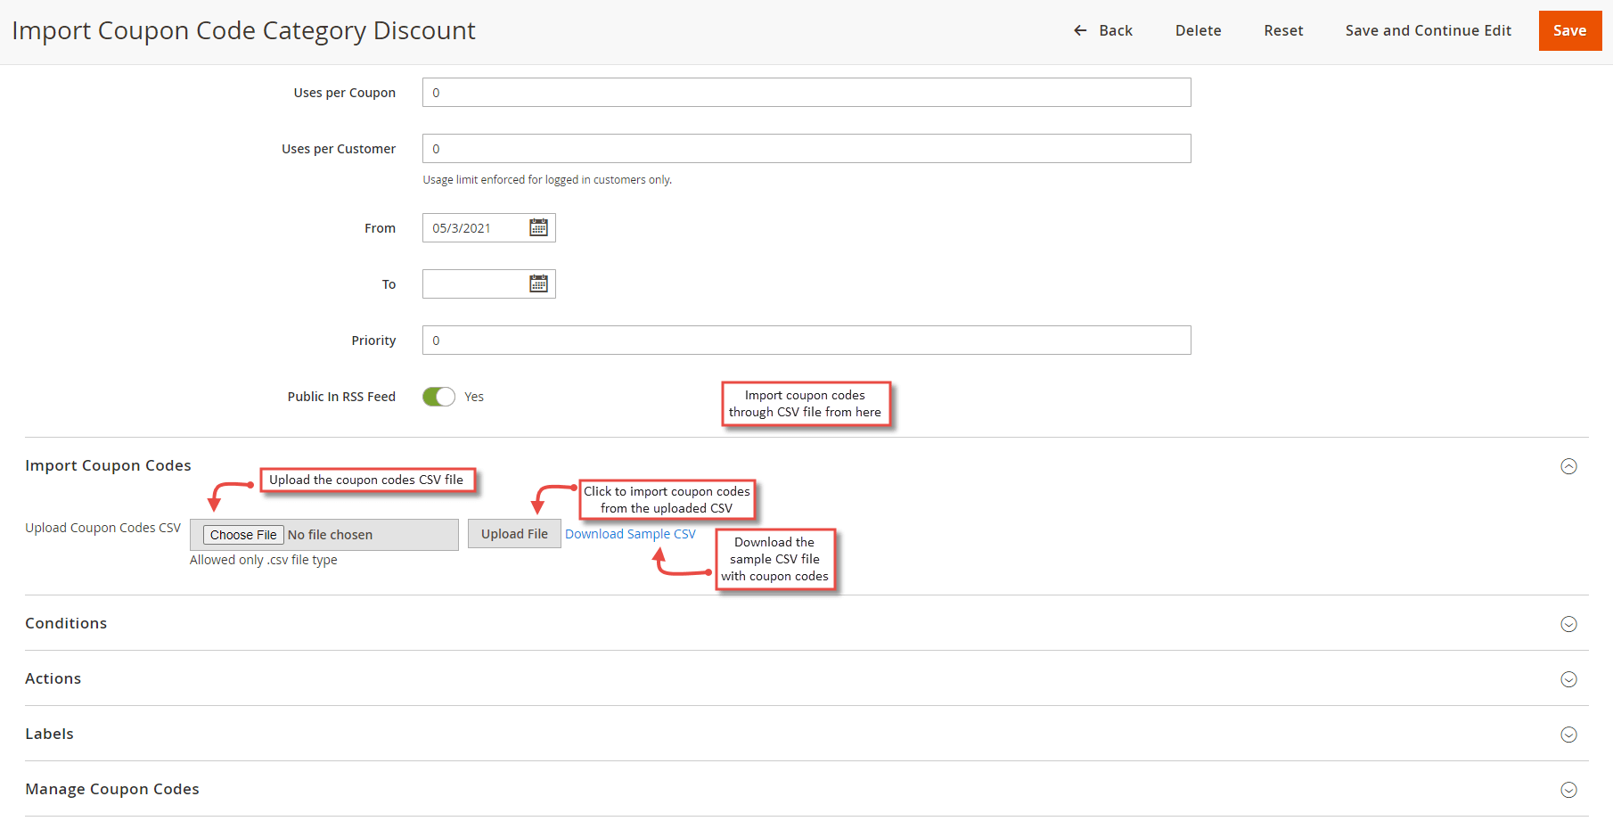
Task: Focus the Uses per Customer field
Action: [806, 149]
